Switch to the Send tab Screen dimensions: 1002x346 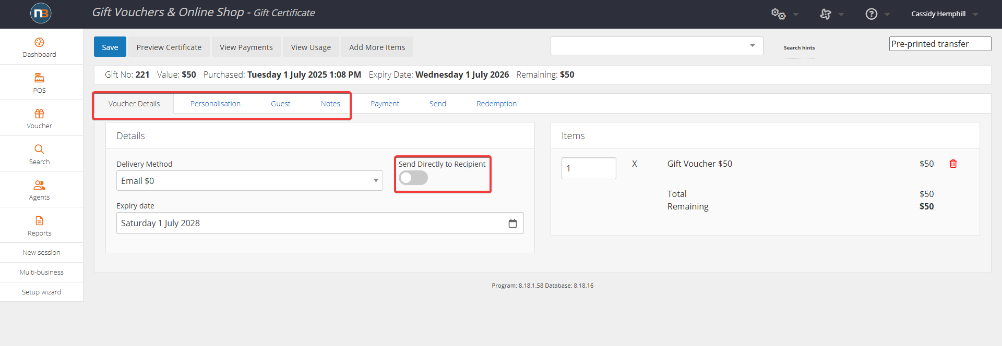click(438, 104)
